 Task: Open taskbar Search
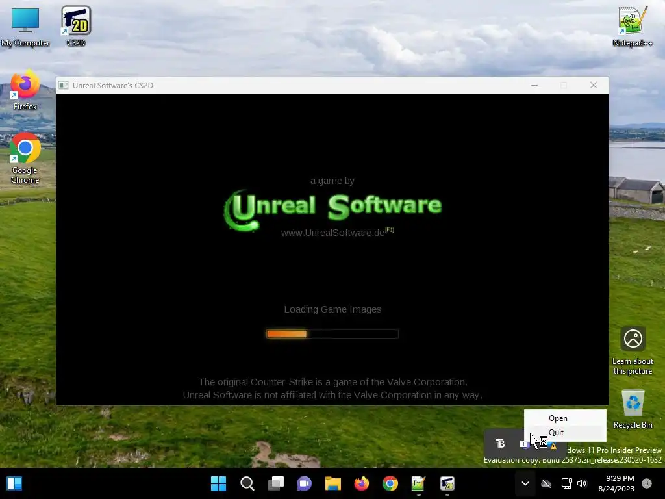pyautogui.click(x=247, y=483)
